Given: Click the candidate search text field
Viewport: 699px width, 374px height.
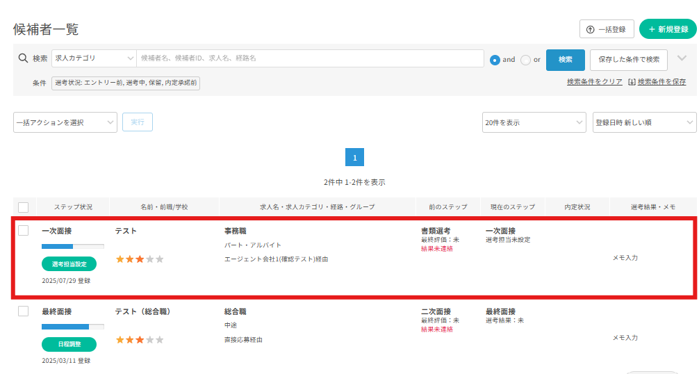Looking at the screenshot, I should tap(311, 59).
